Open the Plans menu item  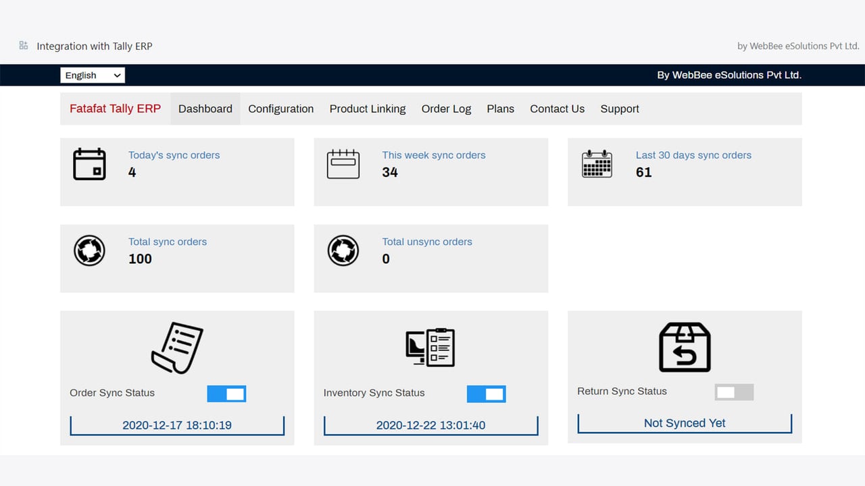[x=501, y=109]
